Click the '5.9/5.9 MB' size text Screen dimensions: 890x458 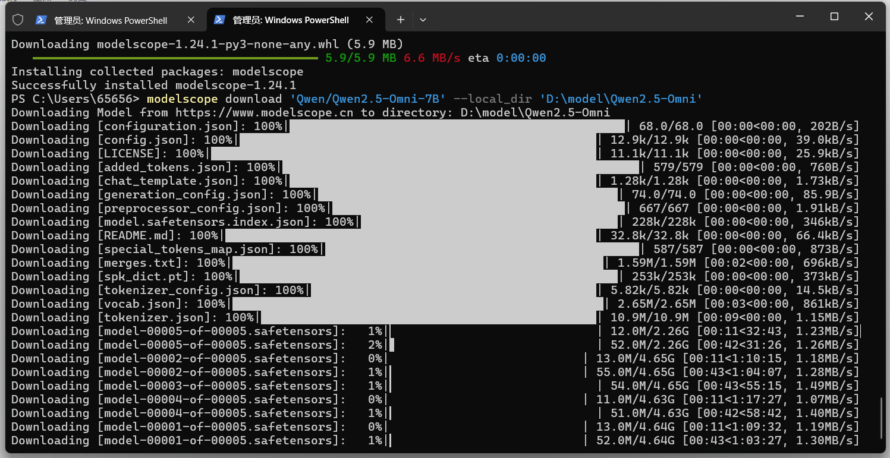[361, 58]
